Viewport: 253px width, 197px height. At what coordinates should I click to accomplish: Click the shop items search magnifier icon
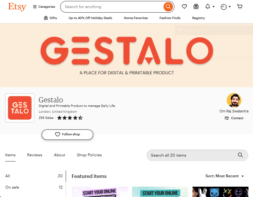[x=240, y=155]
